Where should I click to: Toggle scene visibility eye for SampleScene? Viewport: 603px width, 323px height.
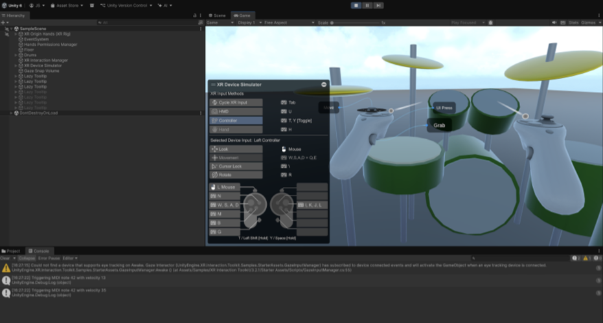coord(6,29)
